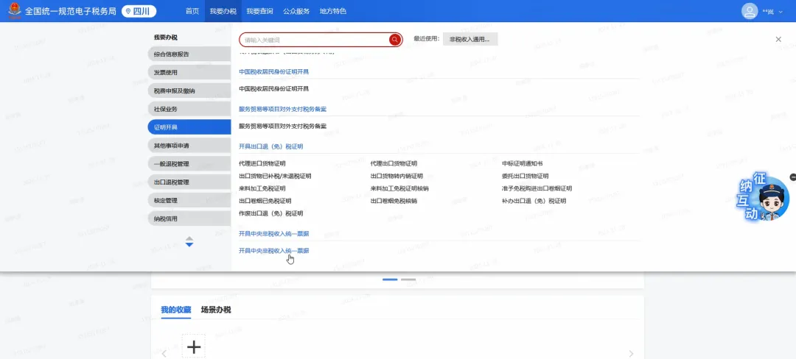Select 发票使用 in the sidebar
The image size is (796, 359).
(x=166, y=72)
